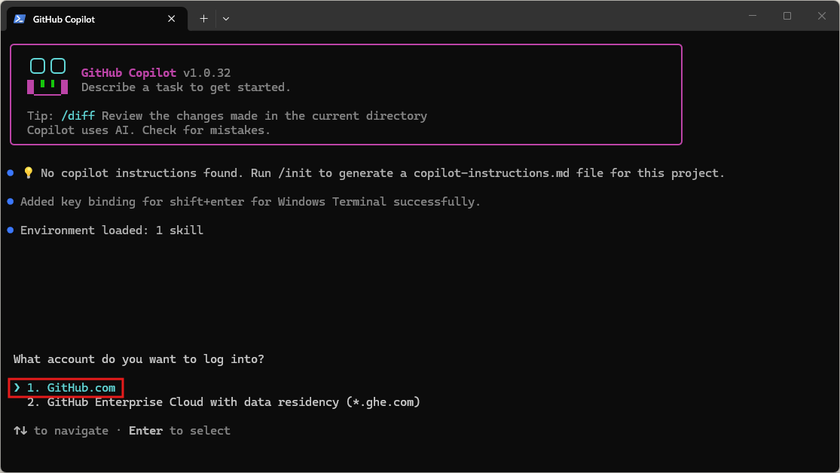The image size is (840, 473).
Task: Click the GitHub Copilot v1.0.32 title text
Action: (x=156, y=73)
